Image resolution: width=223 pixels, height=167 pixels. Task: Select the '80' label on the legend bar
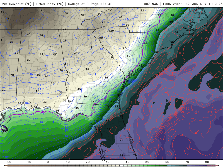coord(207,162)
